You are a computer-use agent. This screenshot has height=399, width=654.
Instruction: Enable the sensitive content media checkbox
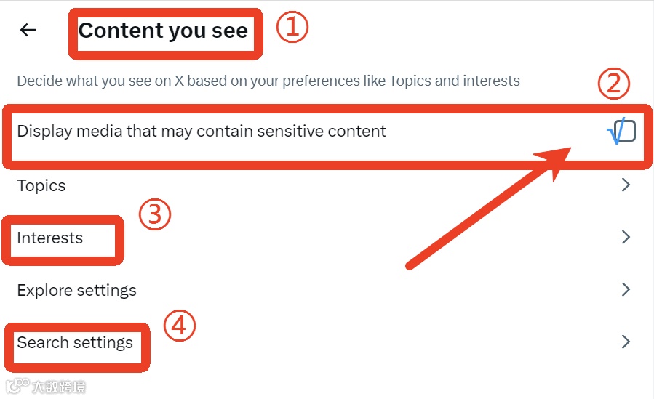624,131
